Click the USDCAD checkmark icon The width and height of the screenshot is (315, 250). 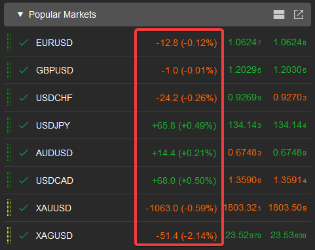point(24,180)
